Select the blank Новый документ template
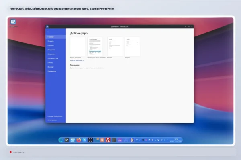This screenshot has height=160, width=241. 78,47
